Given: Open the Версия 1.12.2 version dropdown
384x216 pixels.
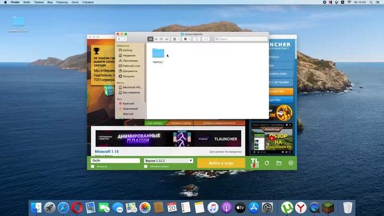Looking at the screenshot, I should click(x=169, y=161).
